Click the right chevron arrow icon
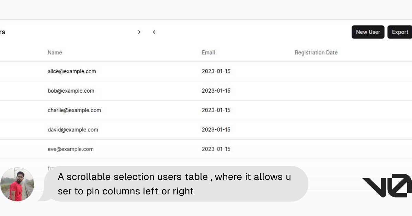The width and height of the screenshot is (412, 216). tap(139, 32)
